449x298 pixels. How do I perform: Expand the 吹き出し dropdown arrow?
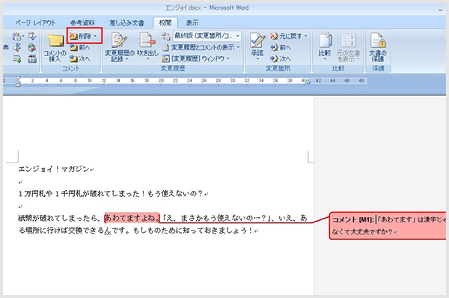point(147,59)
